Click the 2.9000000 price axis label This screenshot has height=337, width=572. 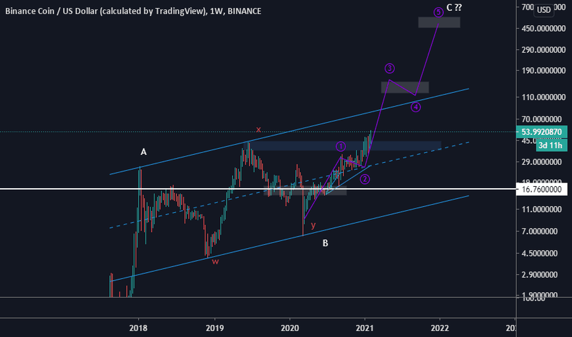tap(539, 275)
